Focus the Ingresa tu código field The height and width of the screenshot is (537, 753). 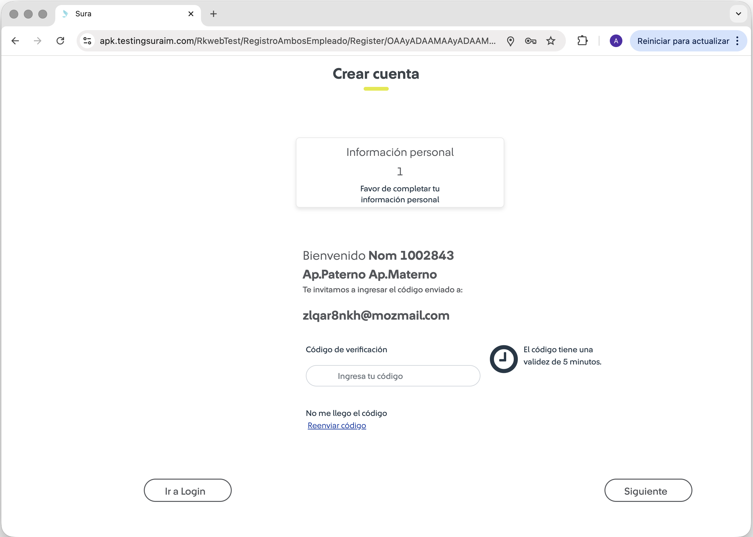(x=393, y=376)
